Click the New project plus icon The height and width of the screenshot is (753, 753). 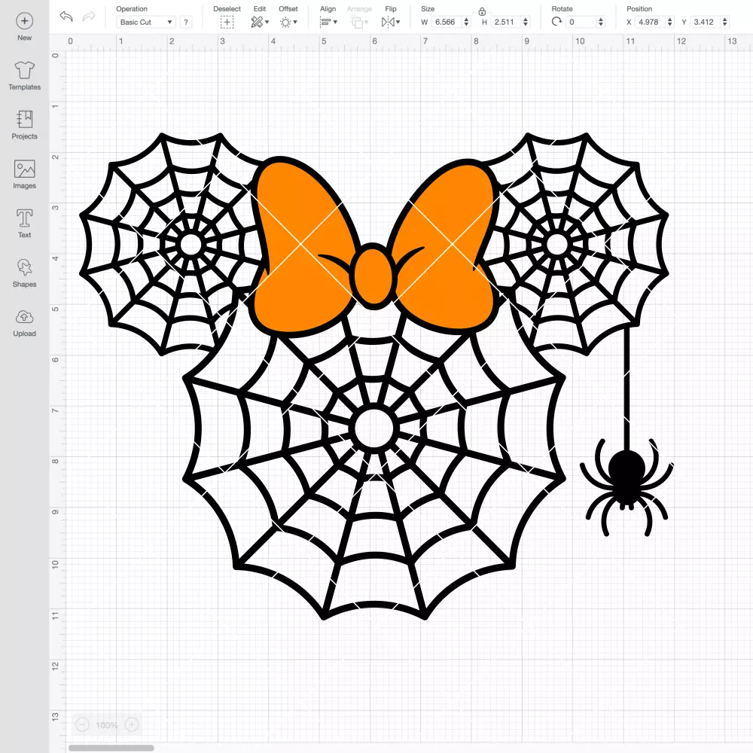pyautogui.click(x=25, y=21)
